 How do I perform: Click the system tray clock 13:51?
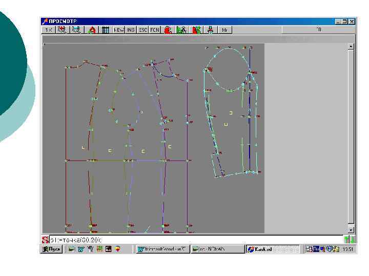pos(348,249)
